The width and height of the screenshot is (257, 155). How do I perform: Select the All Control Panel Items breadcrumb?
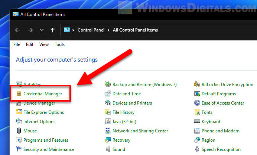coord(135,30)
